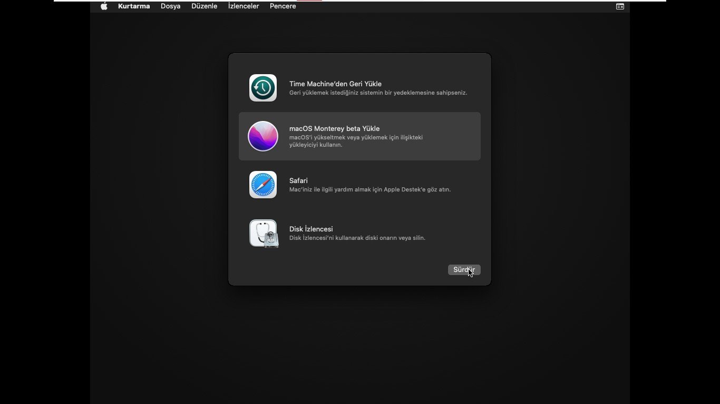This screenshot has width=720, height=404.
Task: Open the Dosya menu
Action: (171, 6)
